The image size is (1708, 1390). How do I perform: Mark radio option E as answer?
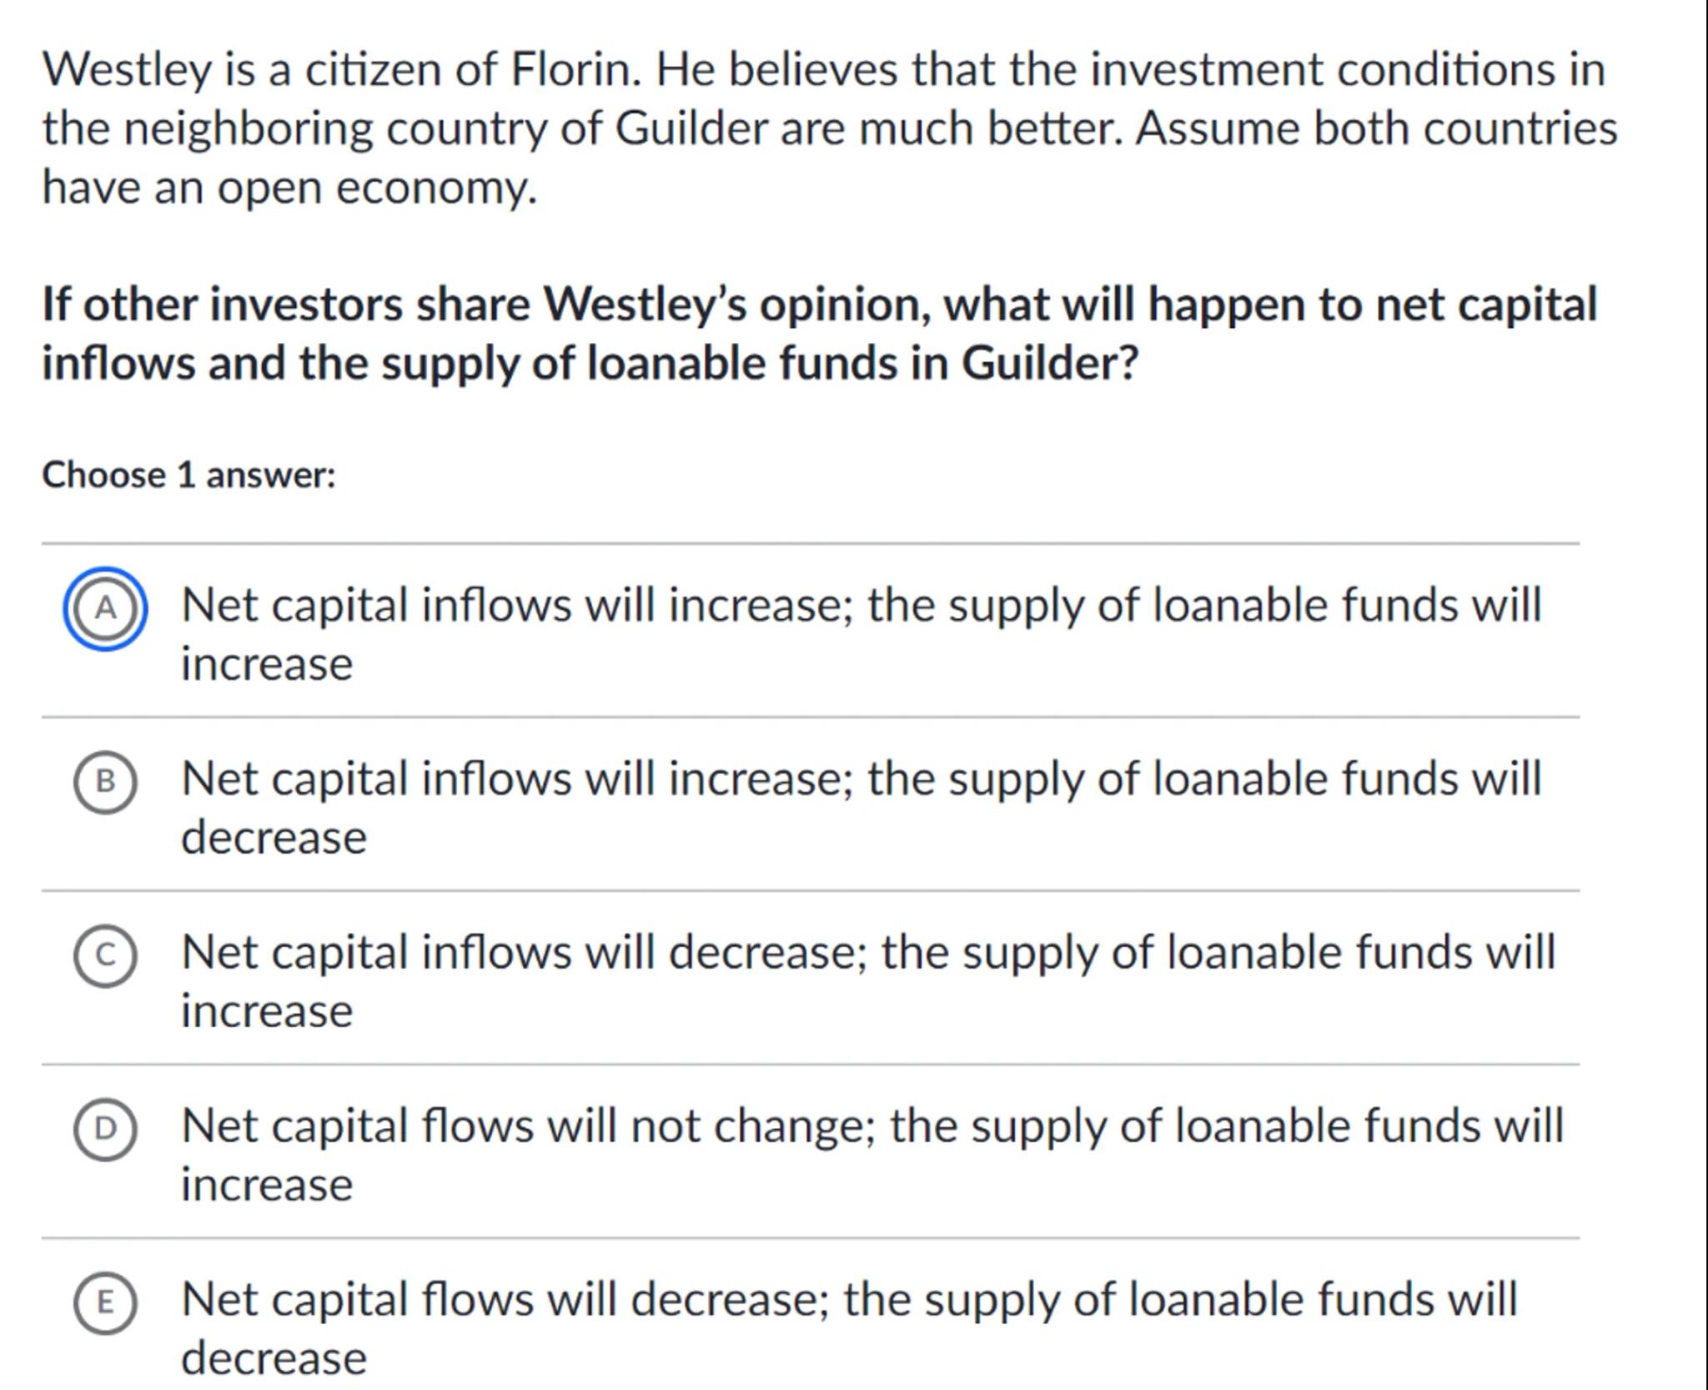click(105, 1302)
